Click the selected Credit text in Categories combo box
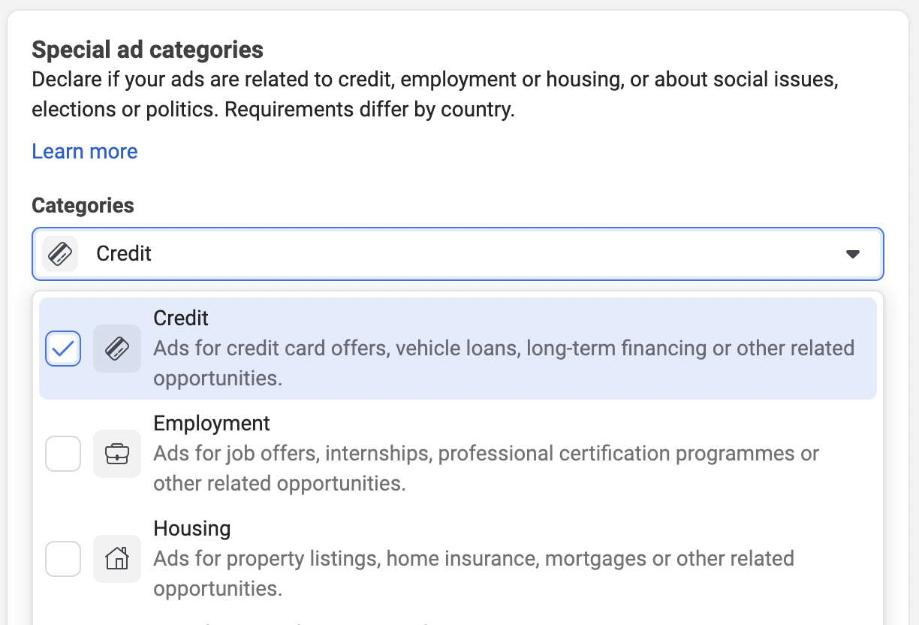Viewport: 919px width, 625px height. click(x=124, y=254)
